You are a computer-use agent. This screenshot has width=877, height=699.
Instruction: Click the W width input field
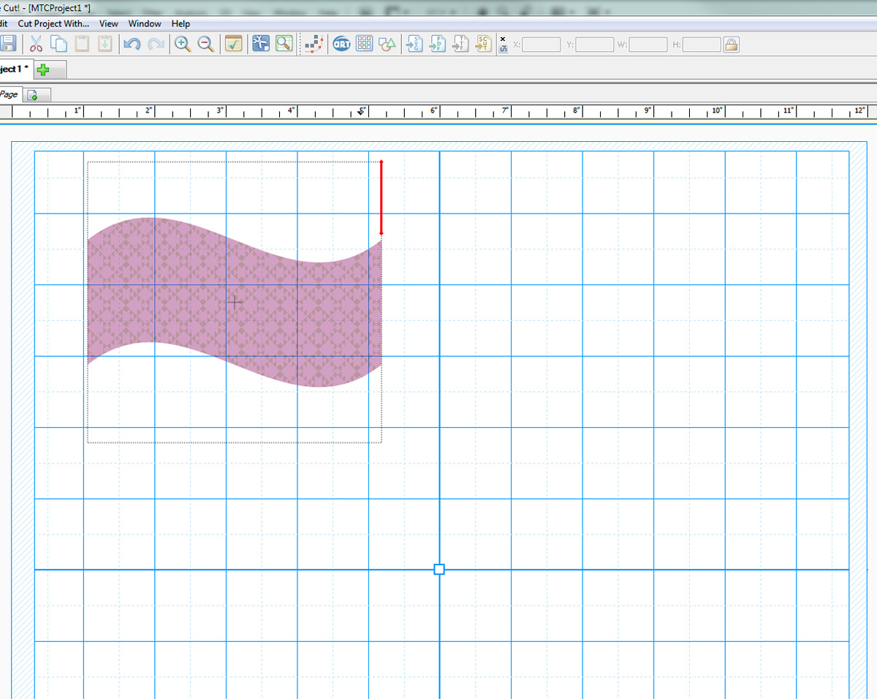click(x=648, y=45)
